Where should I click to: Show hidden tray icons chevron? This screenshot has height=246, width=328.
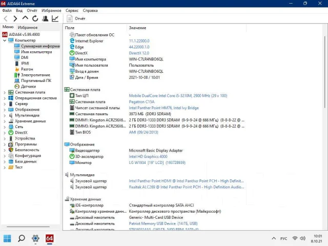click(x=274, y=238)
